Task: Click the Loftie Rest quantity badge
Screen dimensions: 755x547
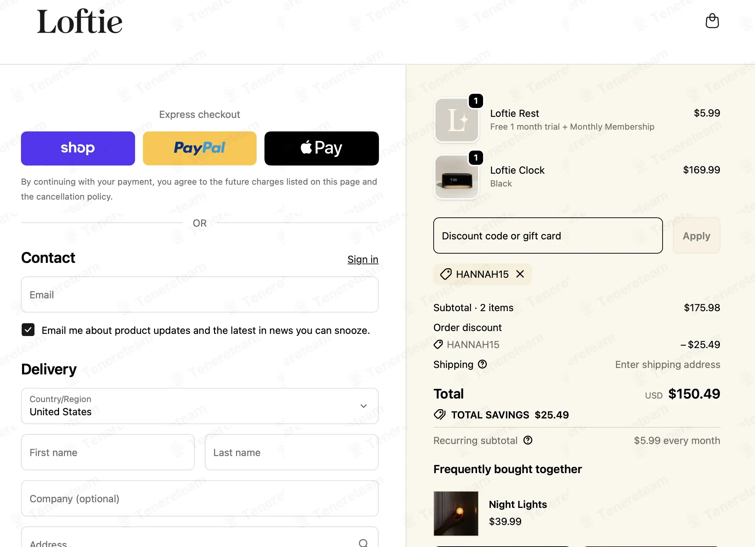Action: [x=476, y=101]
